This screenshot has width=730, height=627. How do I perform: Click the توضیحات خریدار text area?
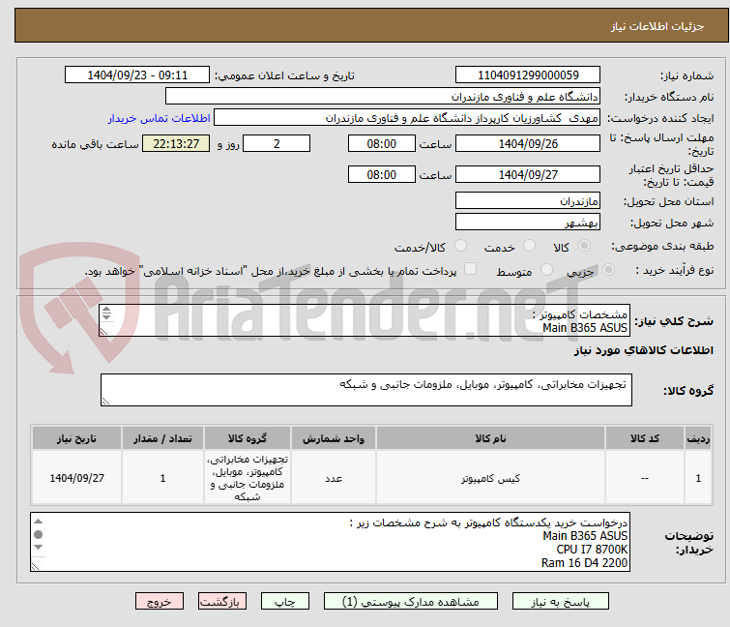330,542
